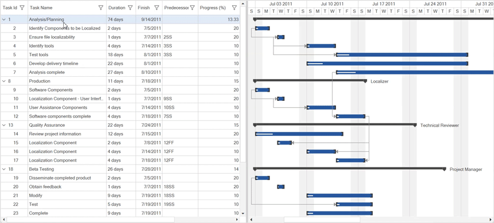
Task: Sort by the Progress (%) column header
Action: [x=213, y=7]
